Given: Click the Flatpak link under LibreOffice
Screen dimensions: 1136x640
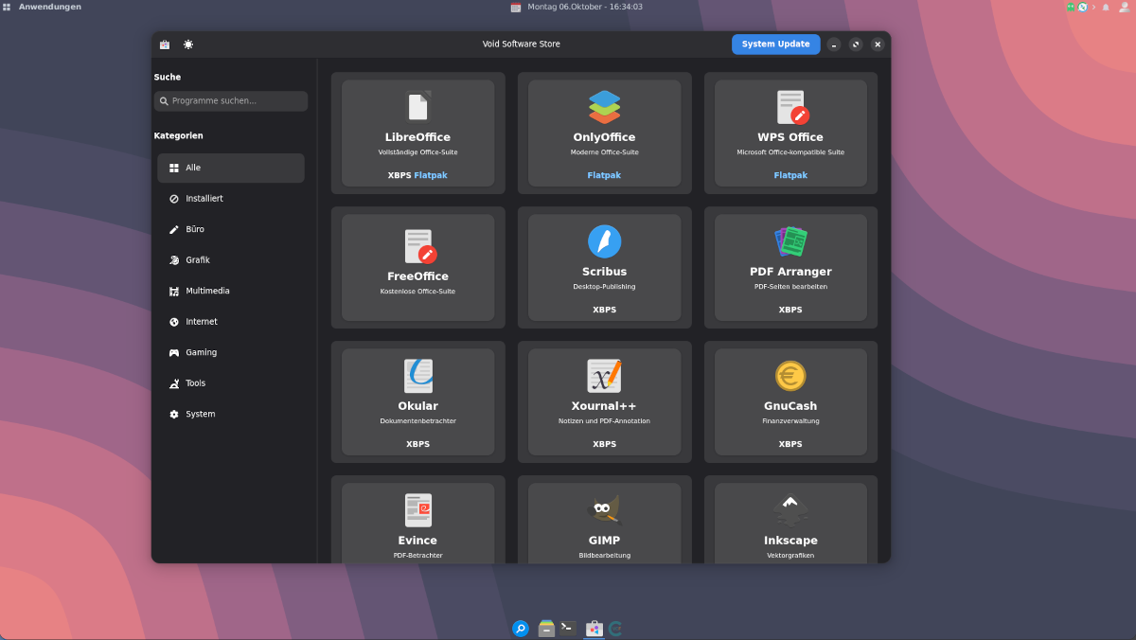Looking at the screenshot, I should click(431, 175).
